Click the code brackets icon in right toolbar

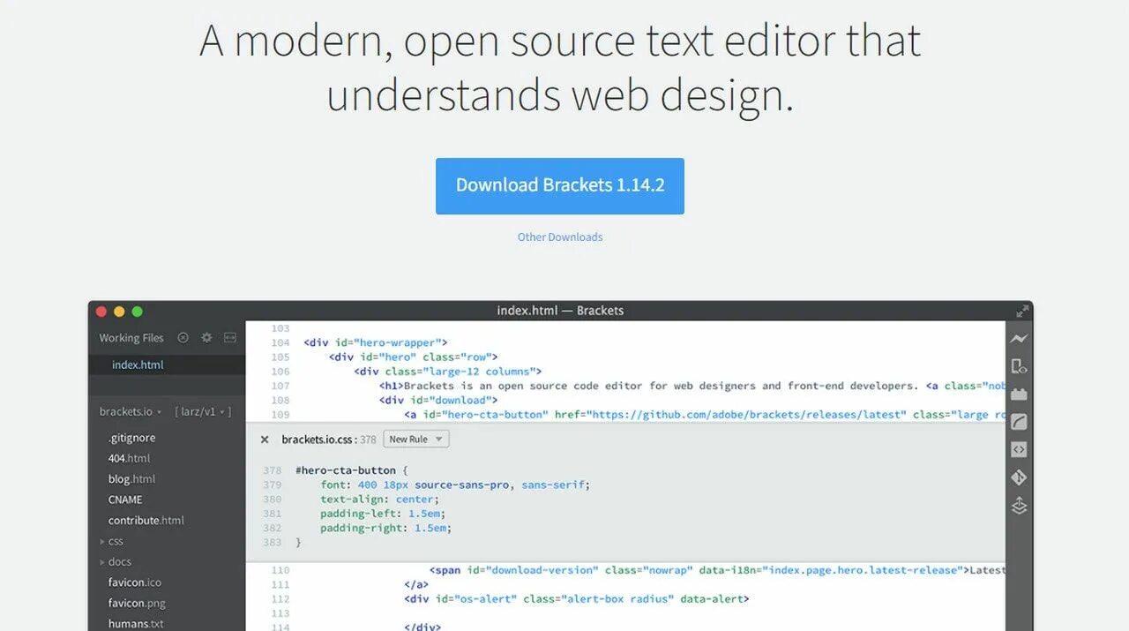[1019, 449]
